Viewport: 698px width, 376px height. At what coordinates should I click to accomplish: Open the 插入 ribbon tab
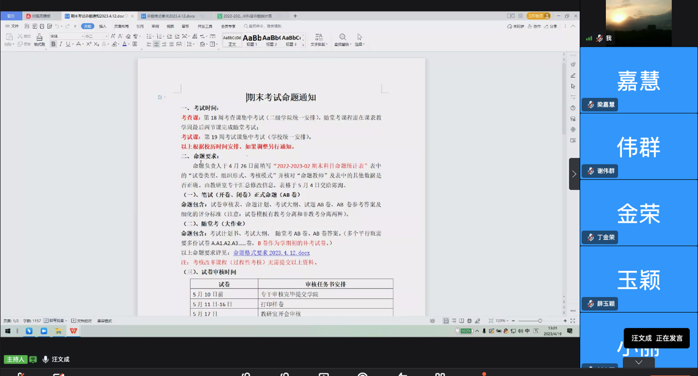pos(102,26)
